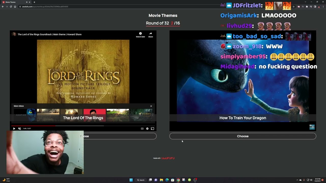
Task: Open YouTube player settings gear
Action: 147,129
